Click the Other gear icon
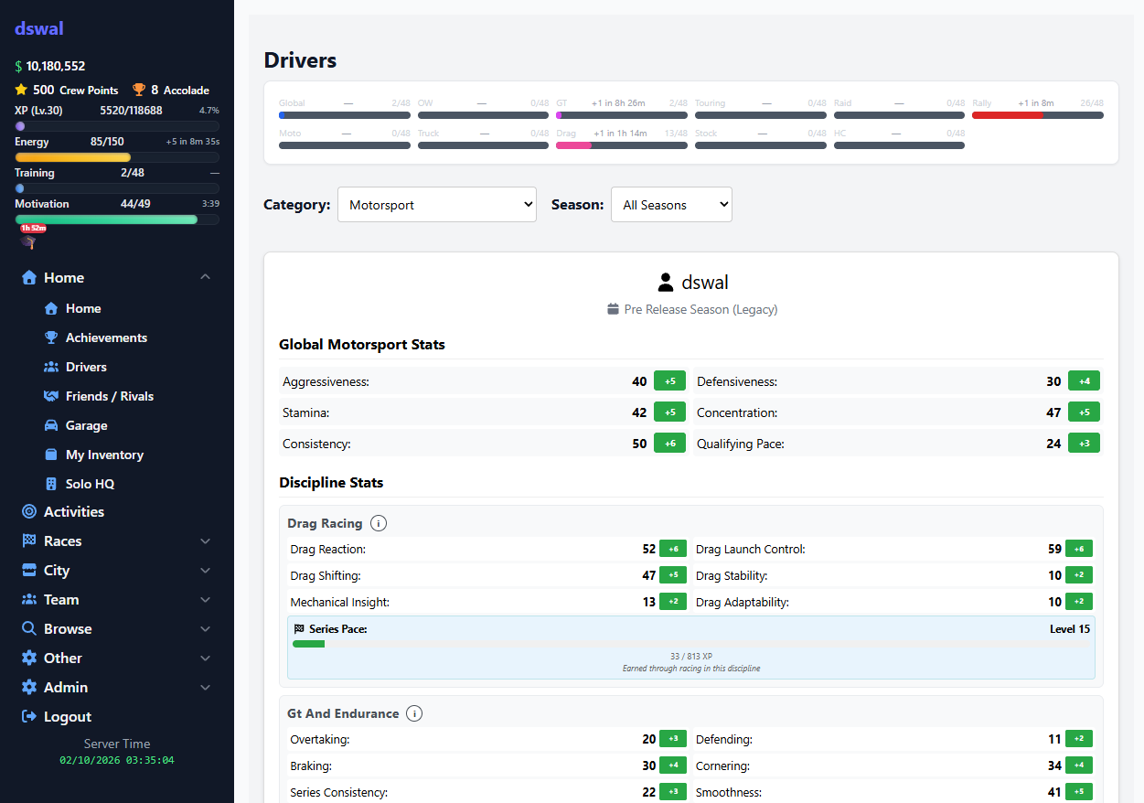 29,658
